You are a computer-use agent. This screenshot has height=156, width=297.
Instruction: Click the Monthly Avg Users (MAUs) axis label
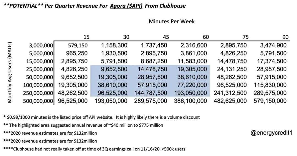tap(10, 72)
